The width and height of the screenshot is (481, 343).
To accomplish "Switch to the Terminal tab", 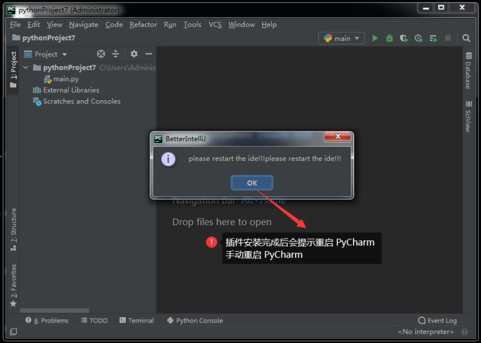I will [x=136, y=321].
